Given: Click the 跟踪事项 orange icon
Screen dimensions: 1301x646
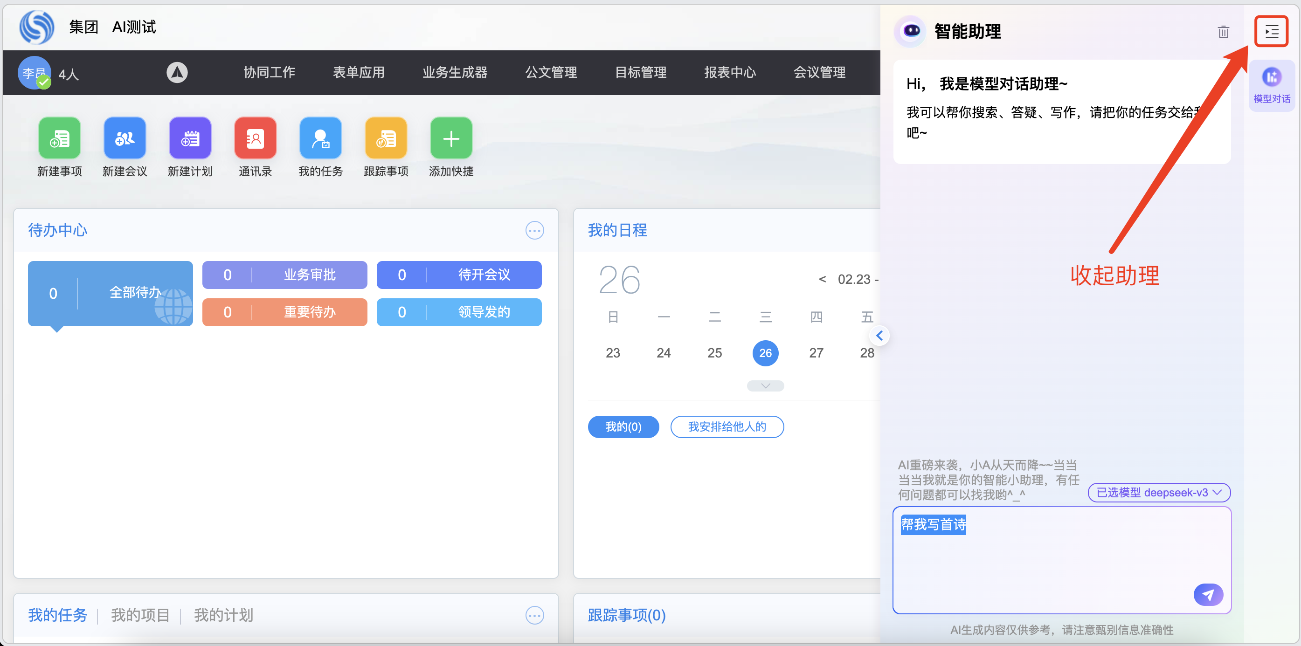Looking at the screenshot, I should 386,138.
